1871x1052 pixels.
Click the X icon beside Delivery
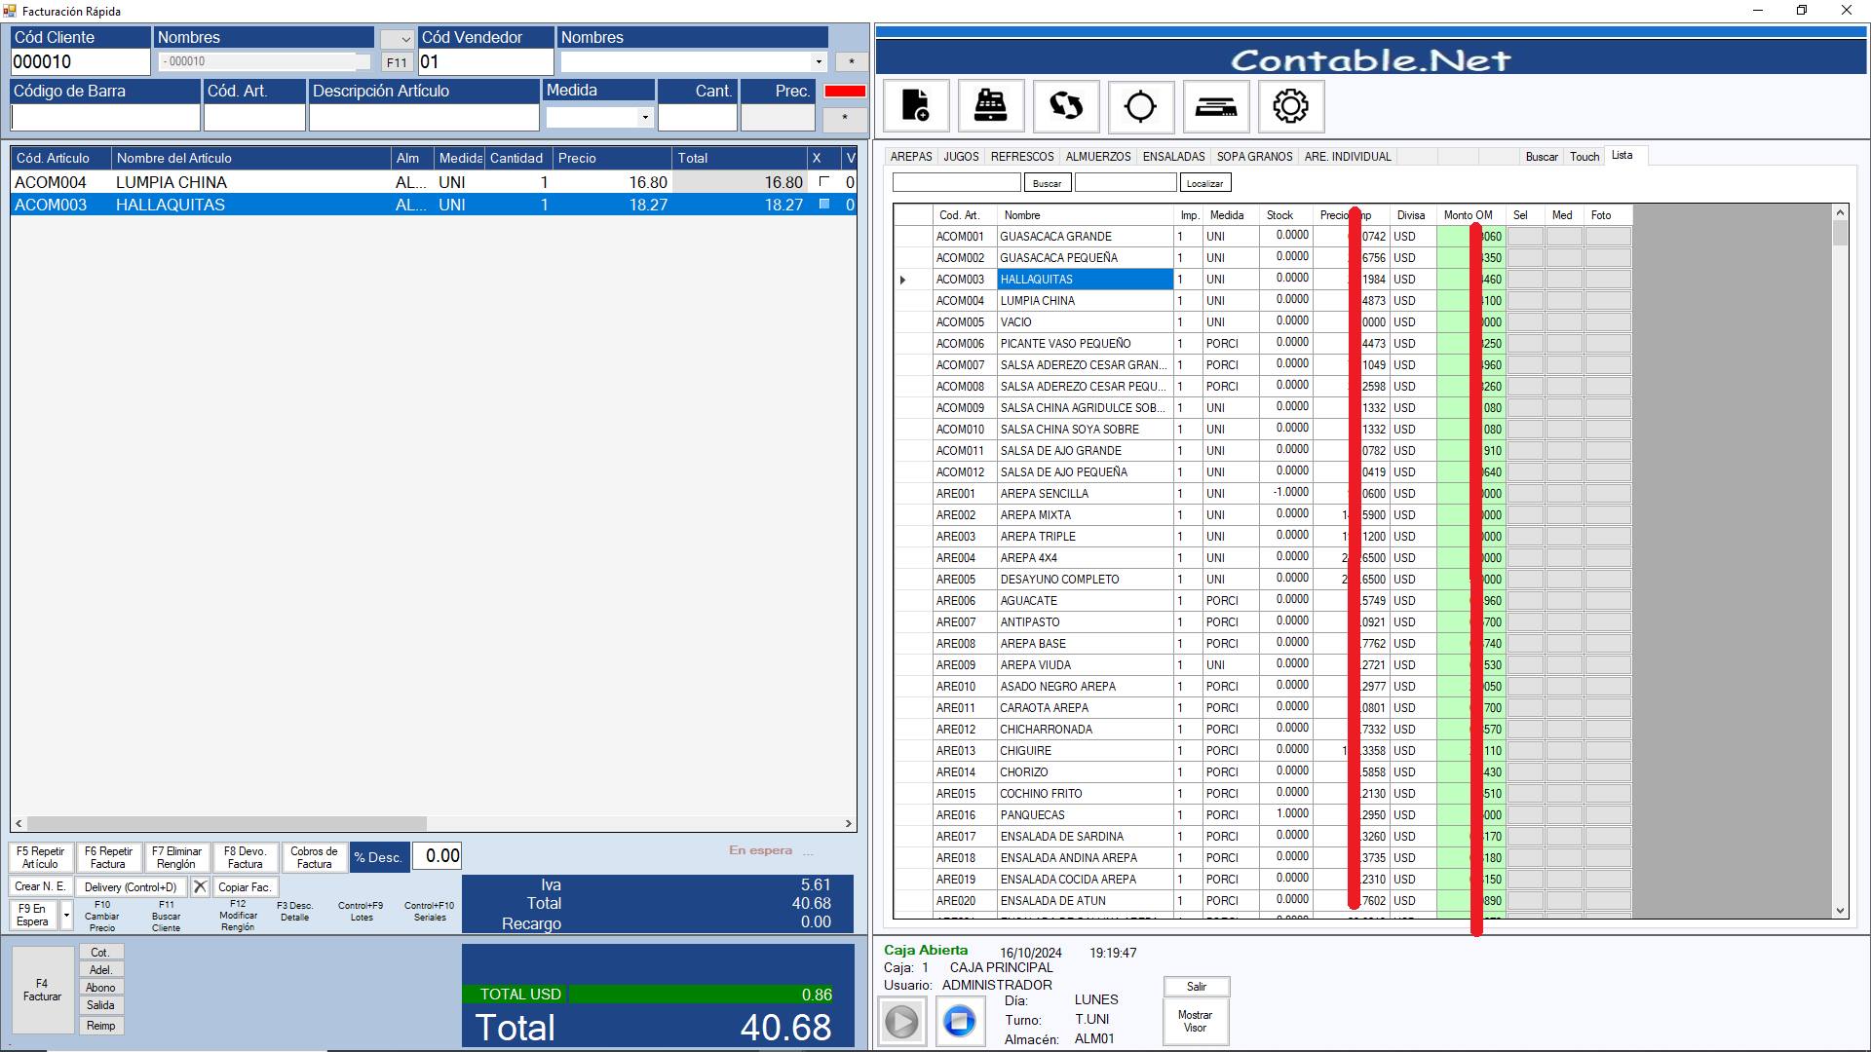click(x=200, y=886)
